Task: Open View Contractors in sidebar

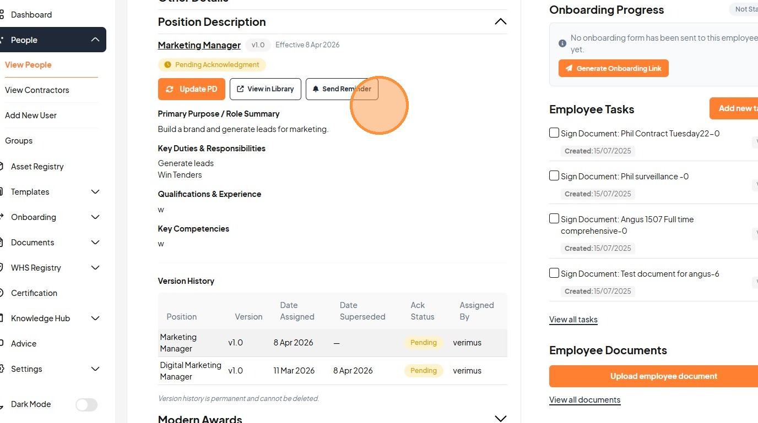Action: 37,90
